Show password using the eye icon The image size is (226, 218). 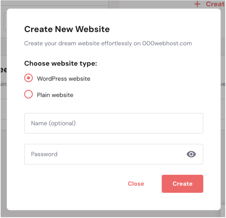tap(191, 154)
